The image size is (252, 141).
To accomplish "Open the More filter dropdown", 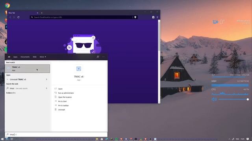I will 43,57.
